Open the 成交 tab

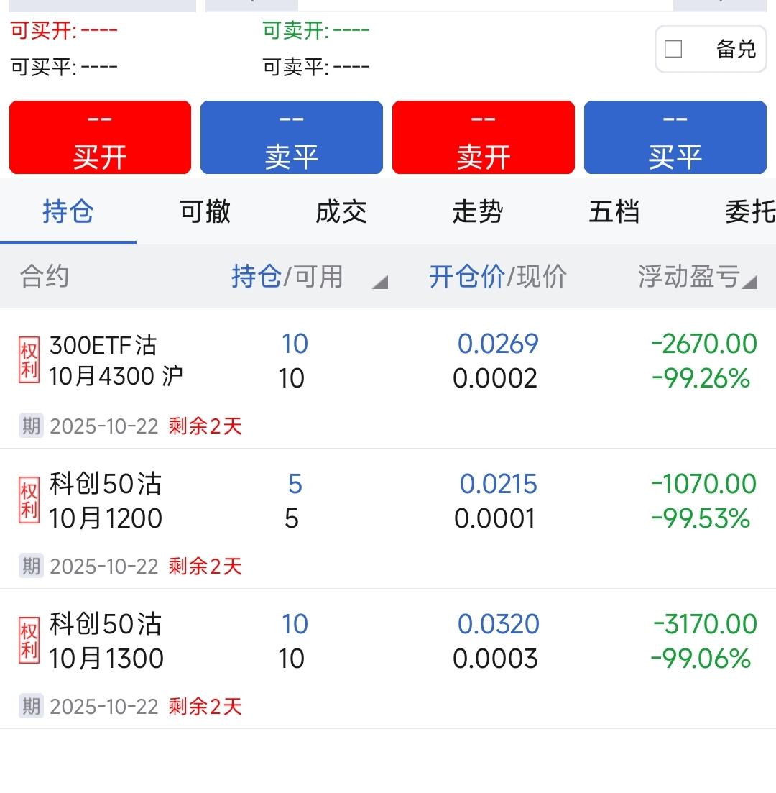341,212
